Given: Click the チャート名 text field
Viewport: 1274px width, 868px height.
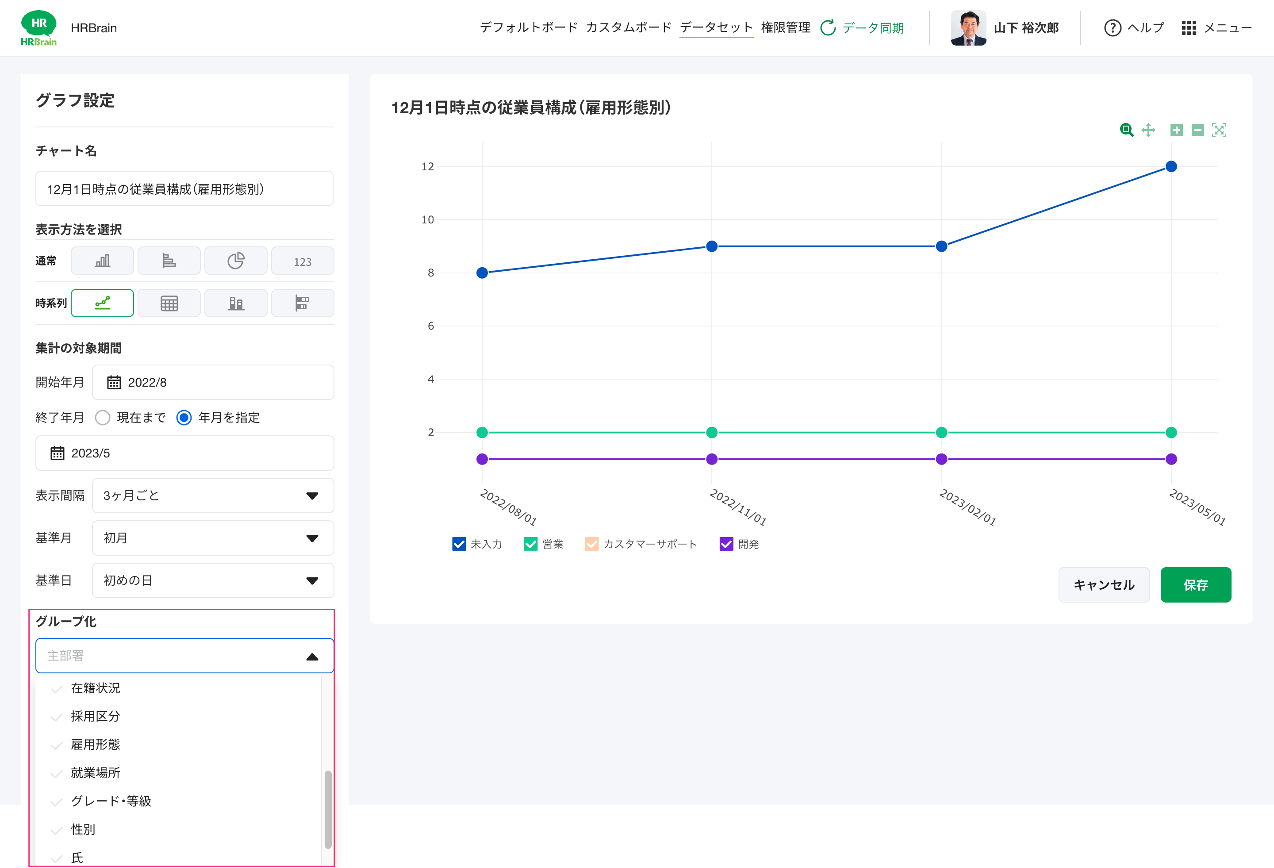Looking at the screenshot, I should [x=184, y=189].
